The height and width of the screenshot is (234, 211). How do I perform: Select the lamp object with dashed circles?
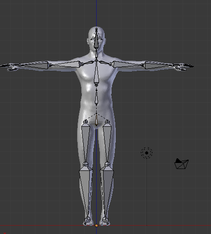coord(146,153)
